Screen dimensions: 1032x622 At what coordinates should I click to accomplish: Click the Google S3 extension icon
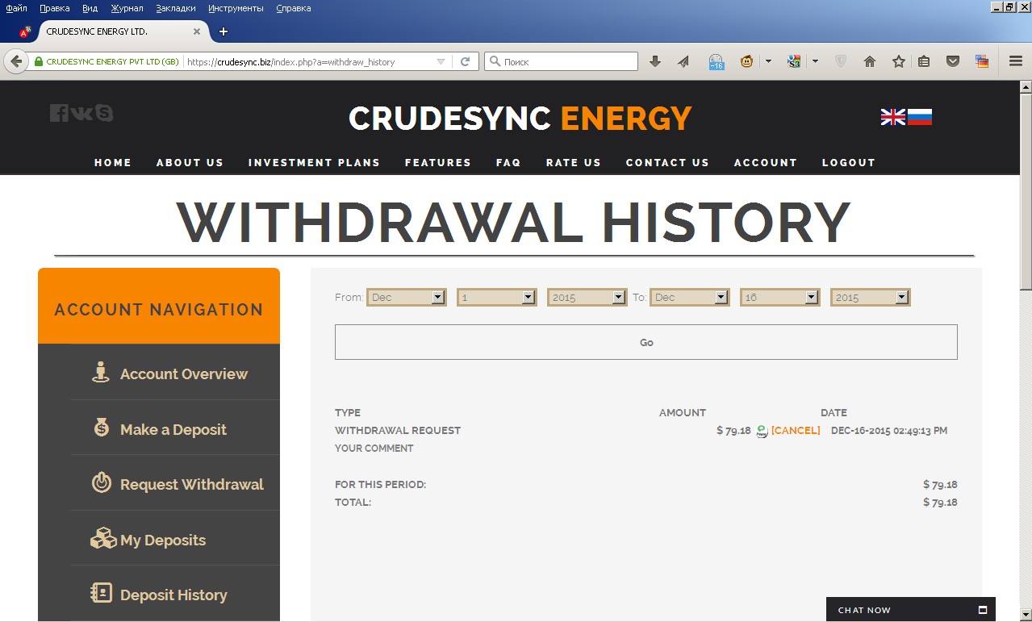click(794, 61)
